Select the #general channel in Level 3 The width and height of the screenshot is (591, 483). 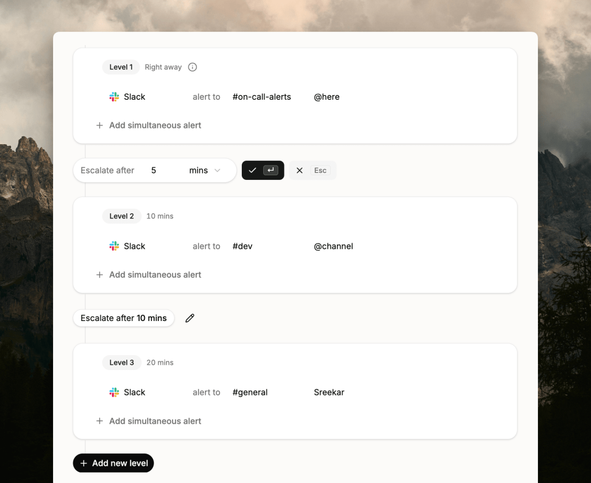(250, 393)
